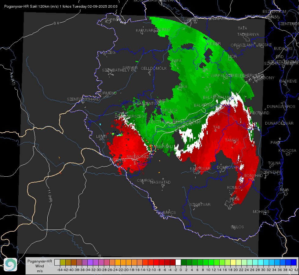Click the PAKS city label
The height and width of the screenshot is (275, 299).
[x=275, y=143]
